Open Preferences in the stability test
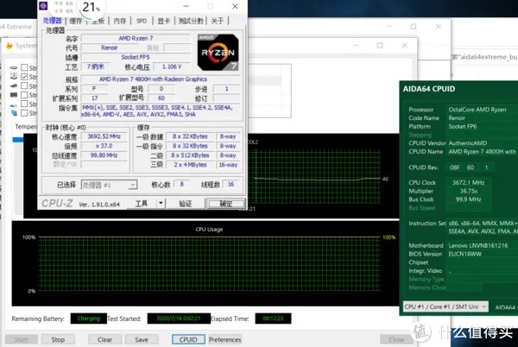518x347 pixels. [225, 339]
